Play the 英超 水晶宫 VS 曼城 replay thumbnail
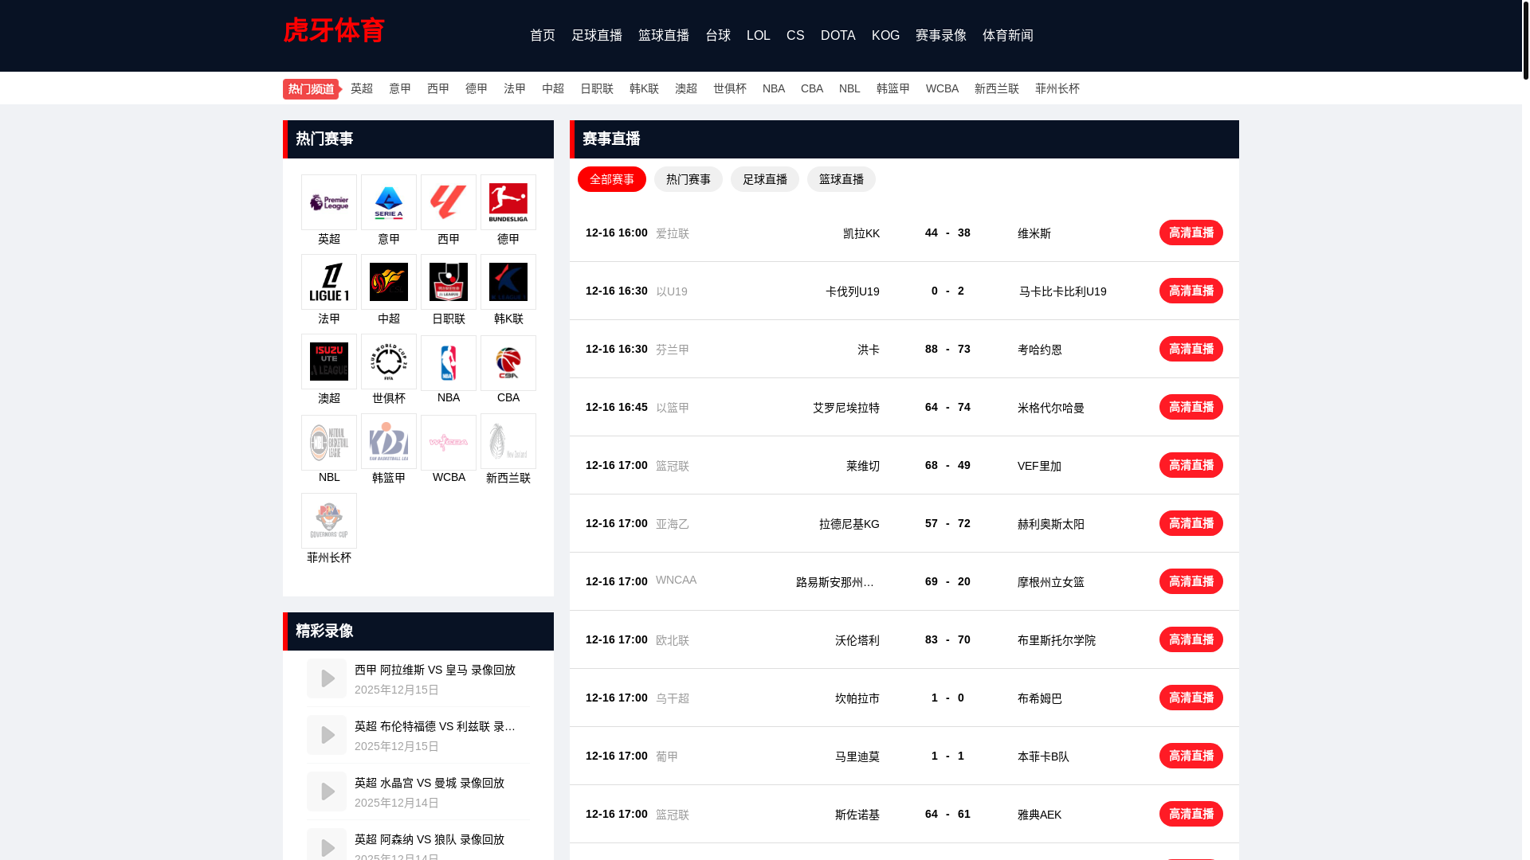 pos(327,792)
